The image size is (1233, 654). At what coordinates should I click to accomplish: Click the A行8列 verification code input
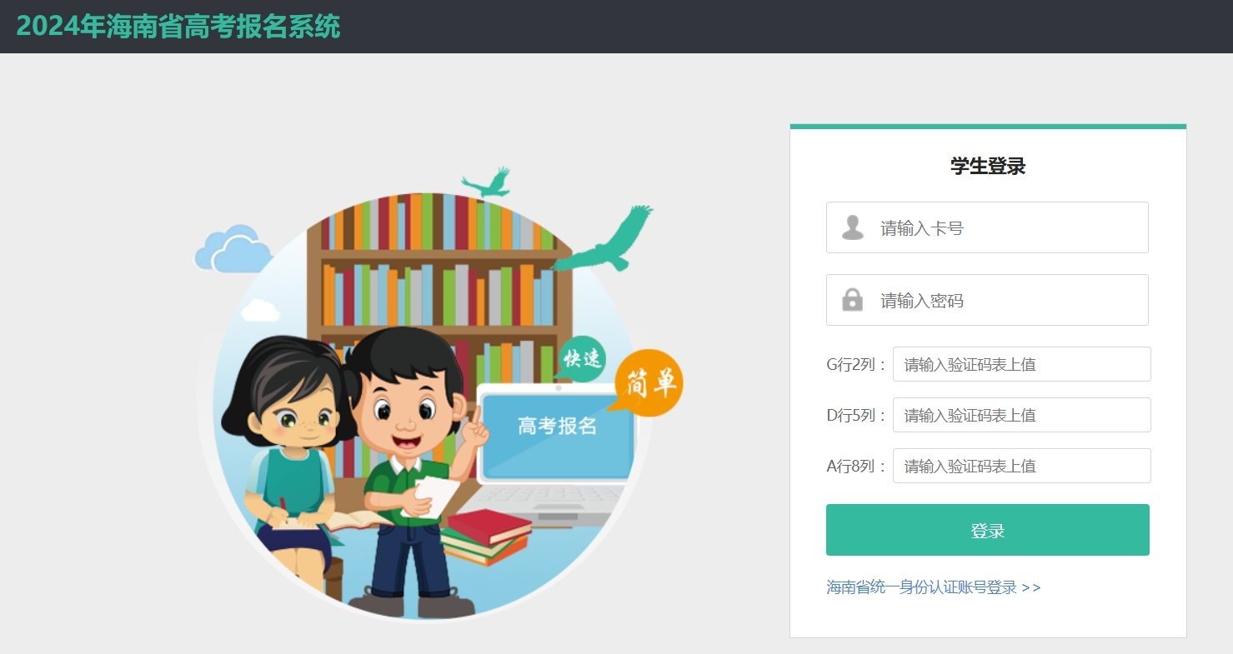(x=1021, y=466)
